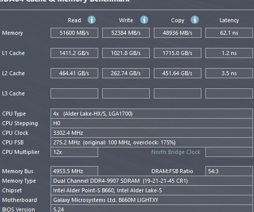The height and width of the screenshot is (212, 254).
Task: Click the Latency column header
Action: tap(229, 20)
